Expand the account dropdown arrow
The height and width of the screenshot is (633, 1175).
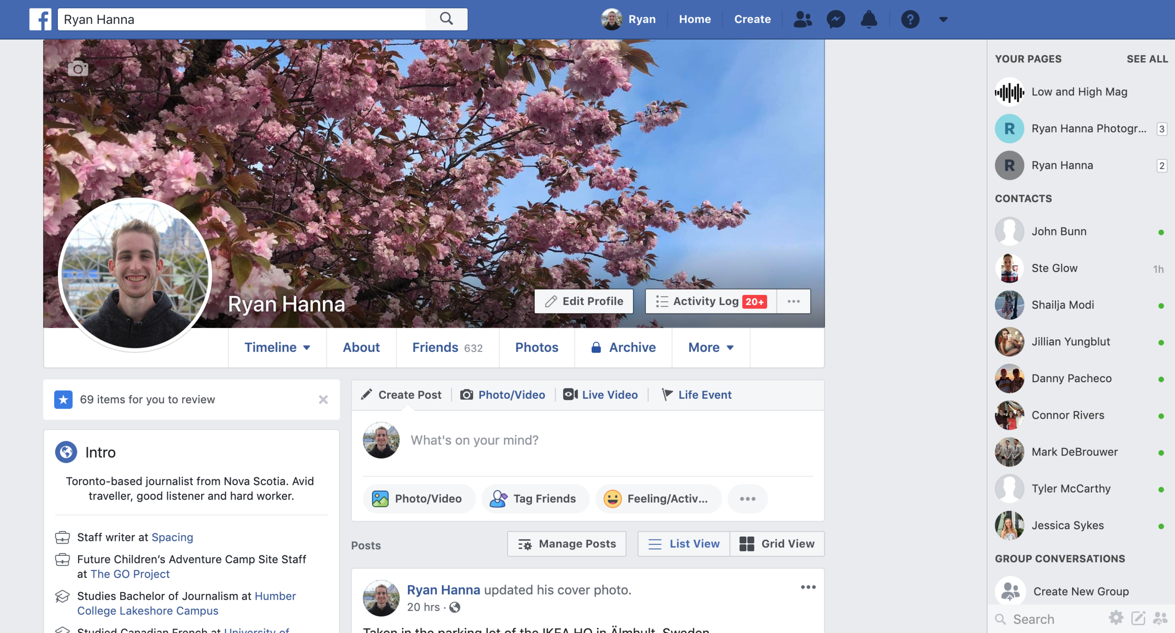(943, 20)
